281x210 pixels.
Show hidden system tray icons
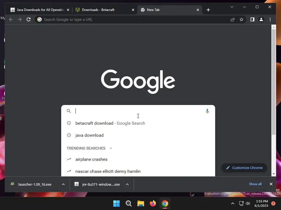pyautogui.click(x=233, y=203)
